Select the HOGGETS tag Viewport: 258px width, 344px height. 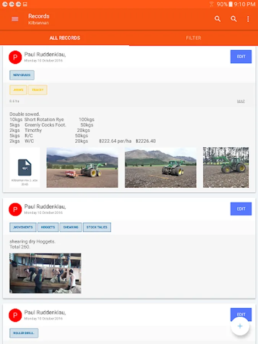coord(48,227)
